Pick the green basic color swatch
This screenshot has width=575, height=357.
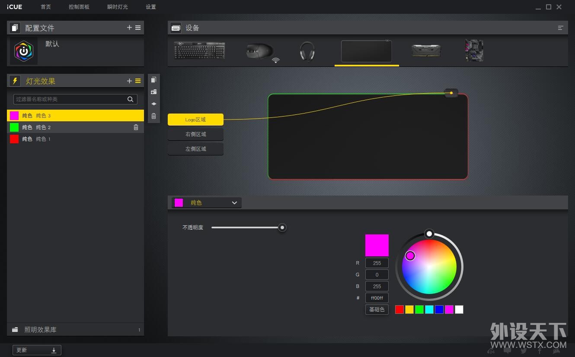pos(419,310)
